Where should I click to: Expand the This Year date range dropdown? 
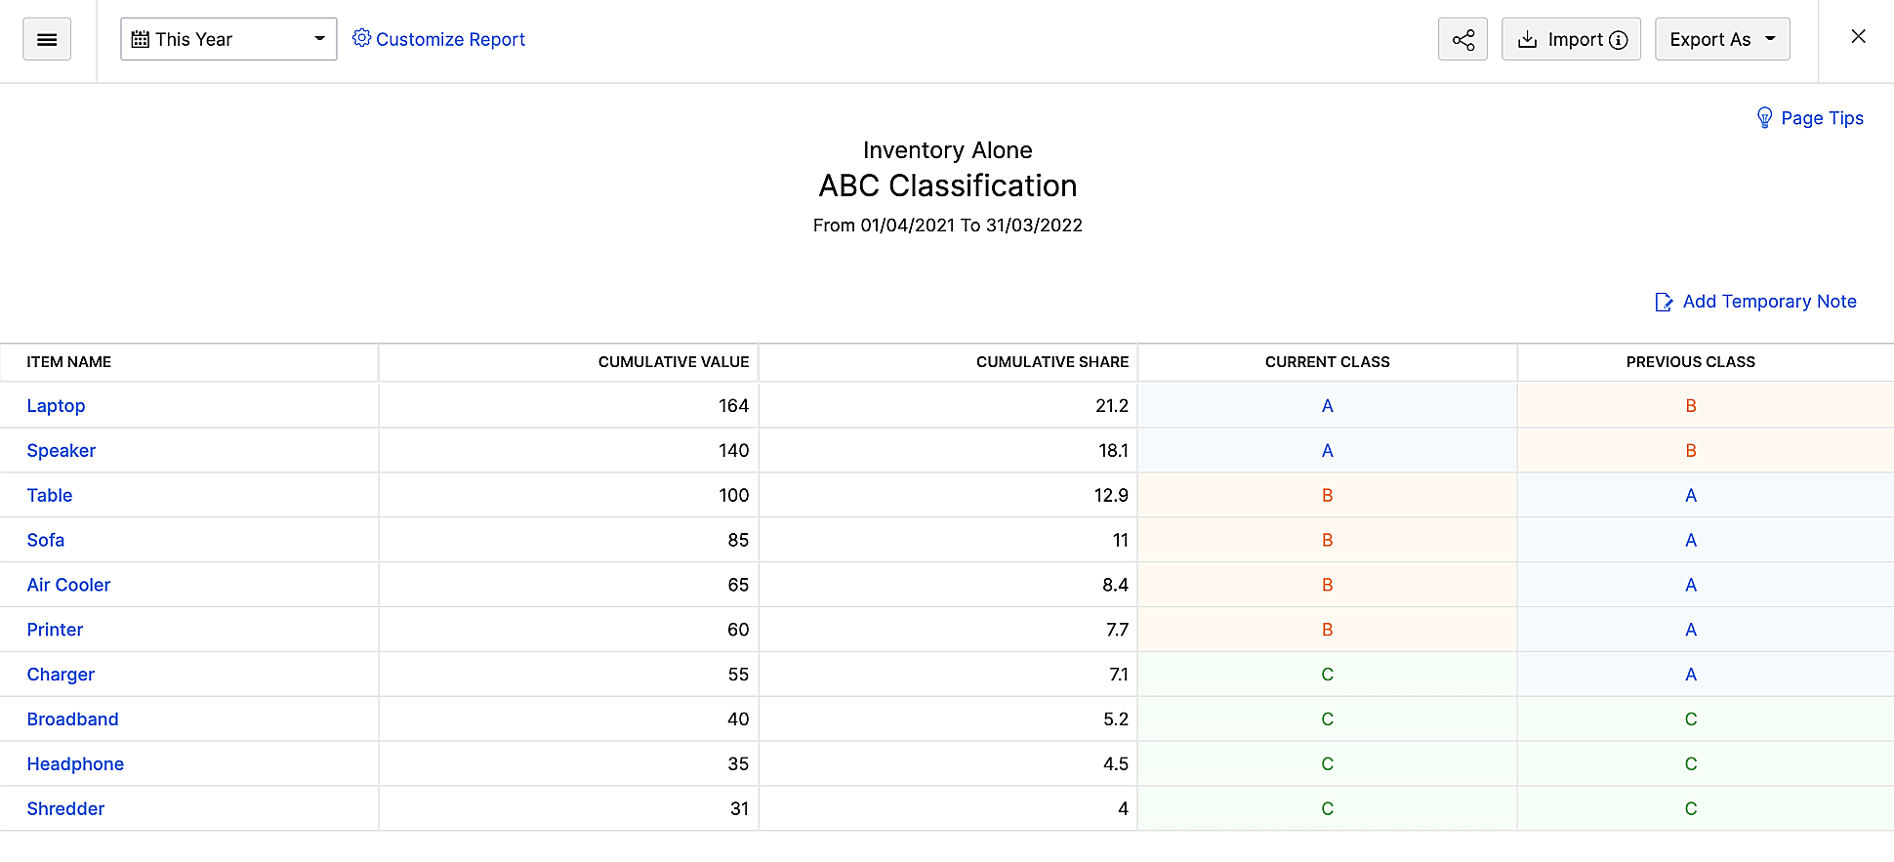point(318,39)
